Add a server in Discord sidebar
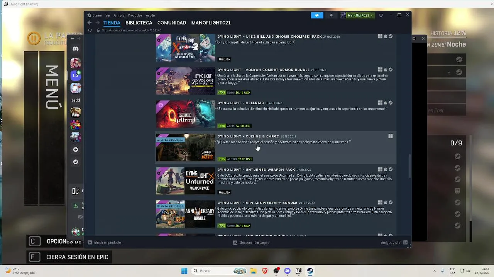The width and height of the screenshot is (494, 277). click(76, 149)
